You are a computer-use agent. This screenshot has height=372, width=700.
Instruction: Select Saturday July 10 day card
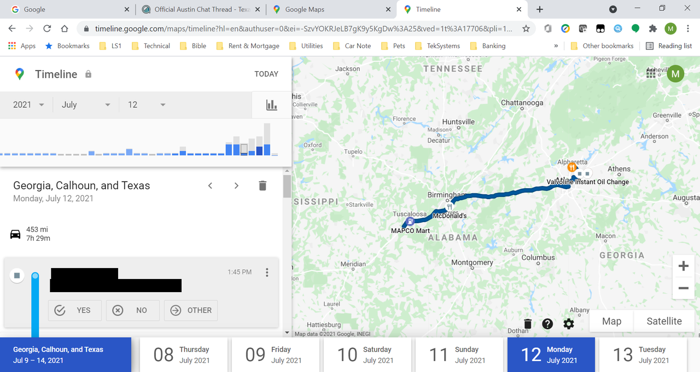367,354
